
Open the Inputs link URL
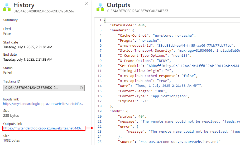pos(43,104)
